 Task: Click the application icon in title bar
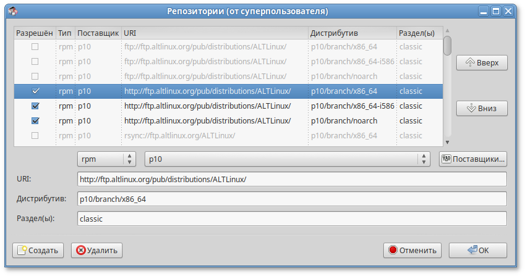click(x=13, y=11)
